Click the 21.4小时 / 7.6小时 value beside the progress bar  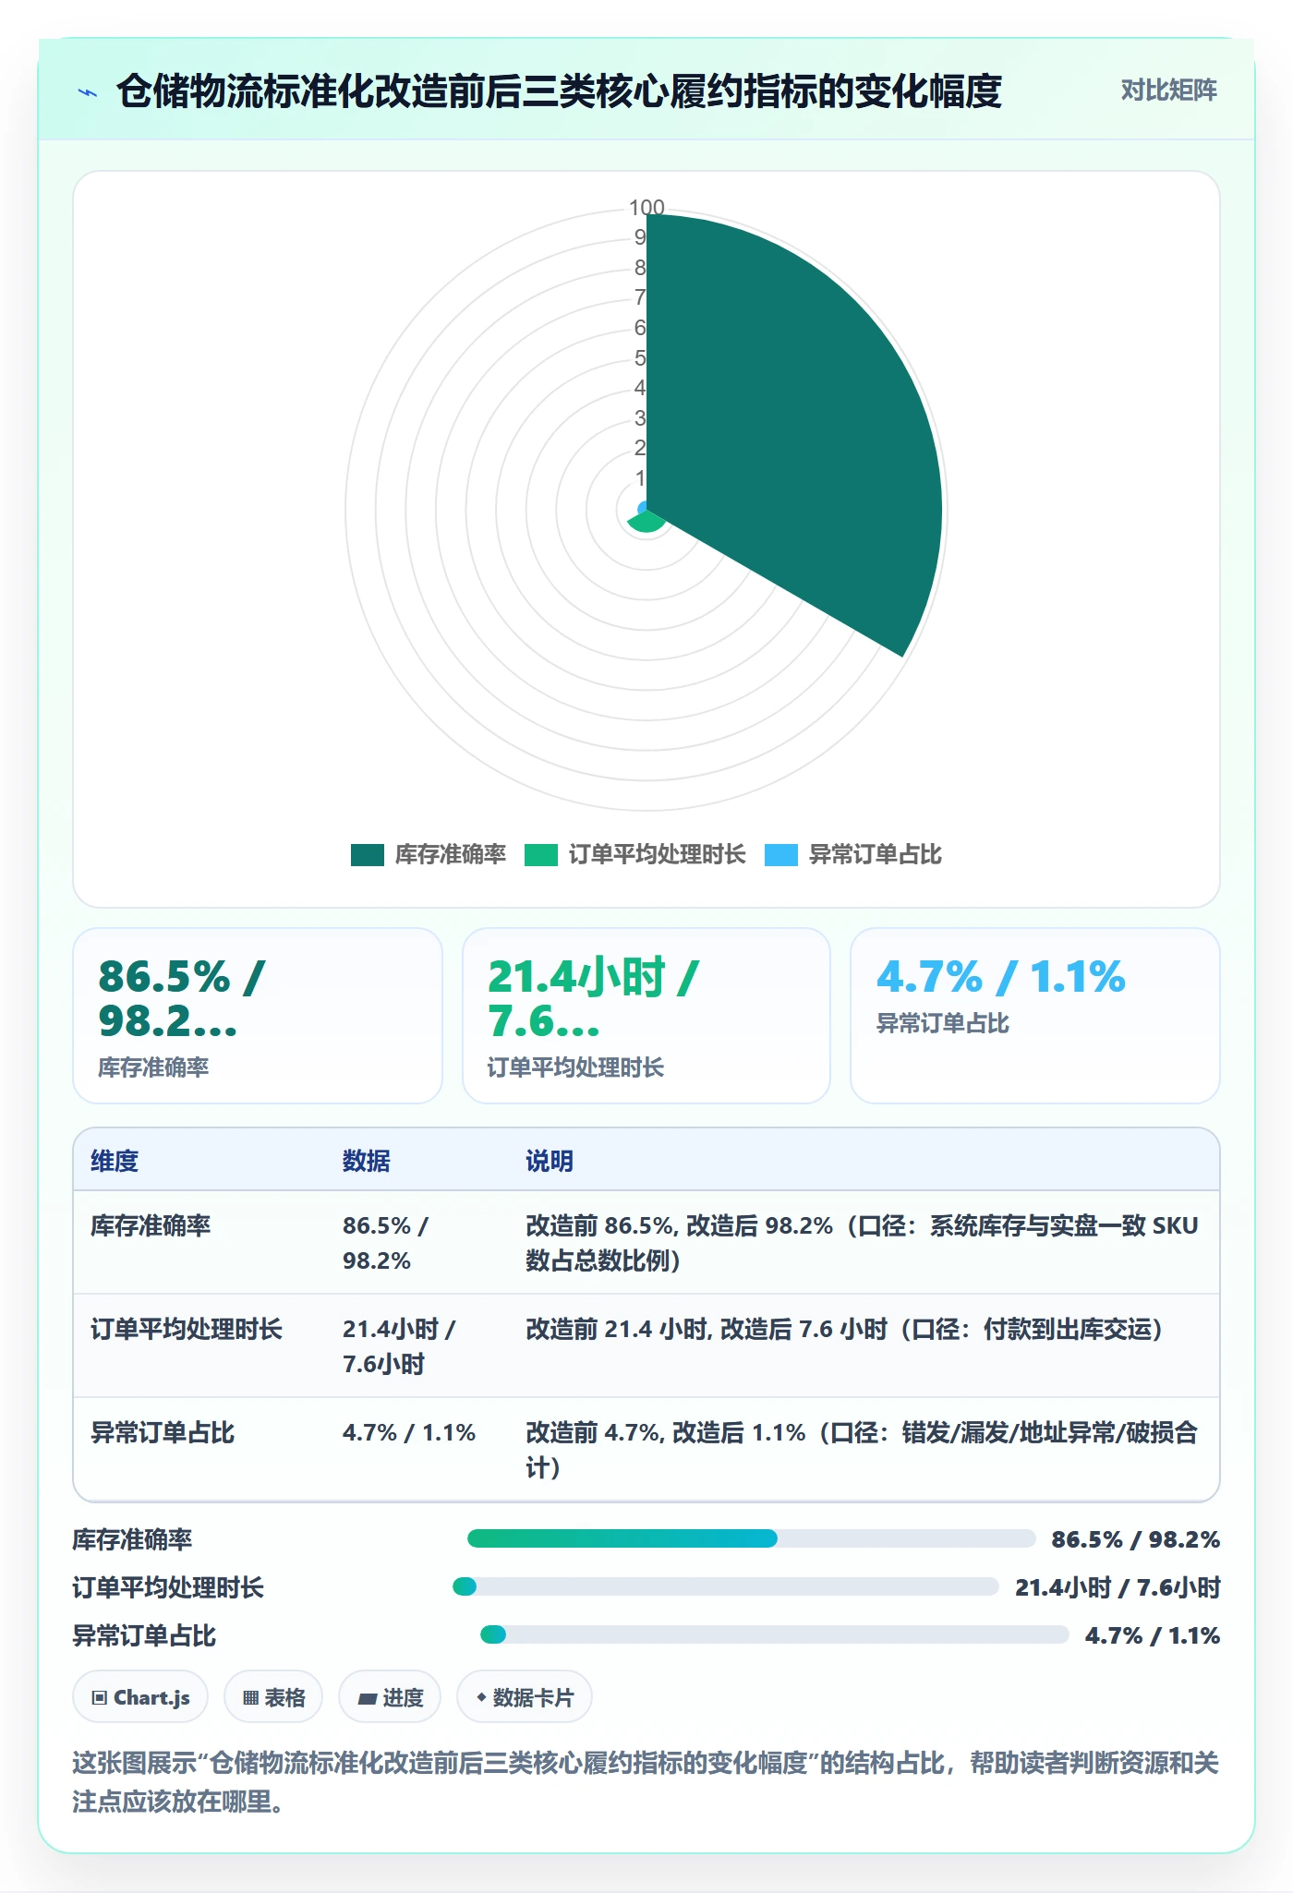(1118, 1587)
